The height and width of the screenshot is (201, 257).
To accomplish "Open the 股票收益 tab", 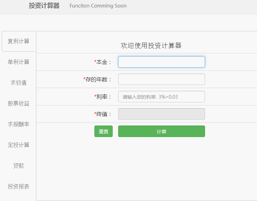I will pos(19,103).
